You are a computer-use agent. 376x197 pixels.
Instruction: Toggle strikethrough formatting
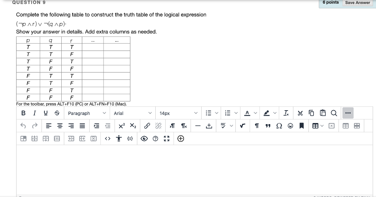coord(57,113)
